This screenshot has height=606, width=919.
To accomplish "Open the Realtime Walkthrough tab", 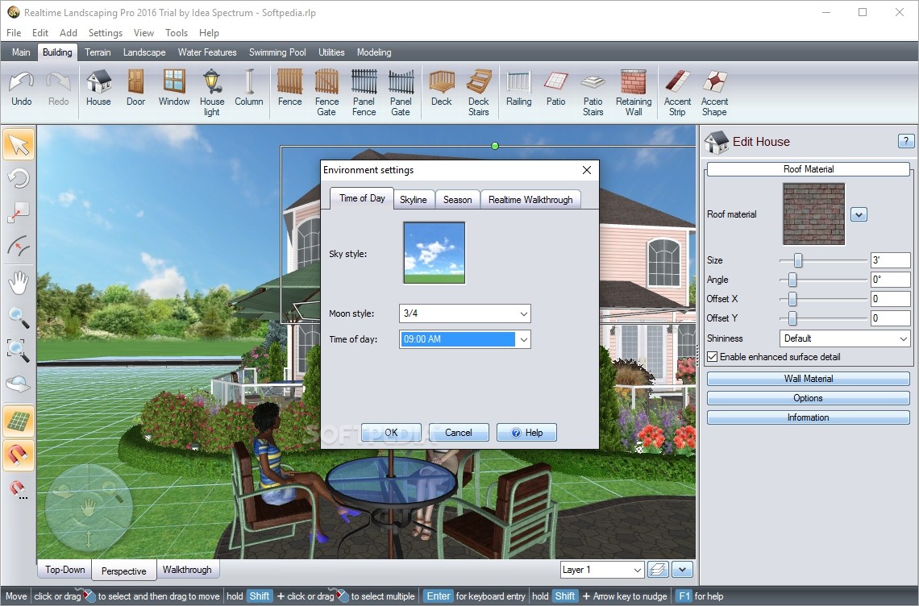I will (x=530, y=200).
